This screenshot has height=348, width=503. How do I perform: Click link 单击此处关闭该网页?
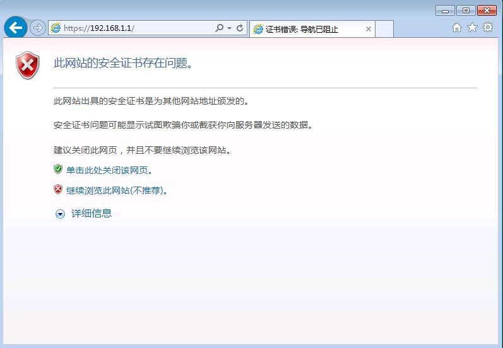(109, 170)
